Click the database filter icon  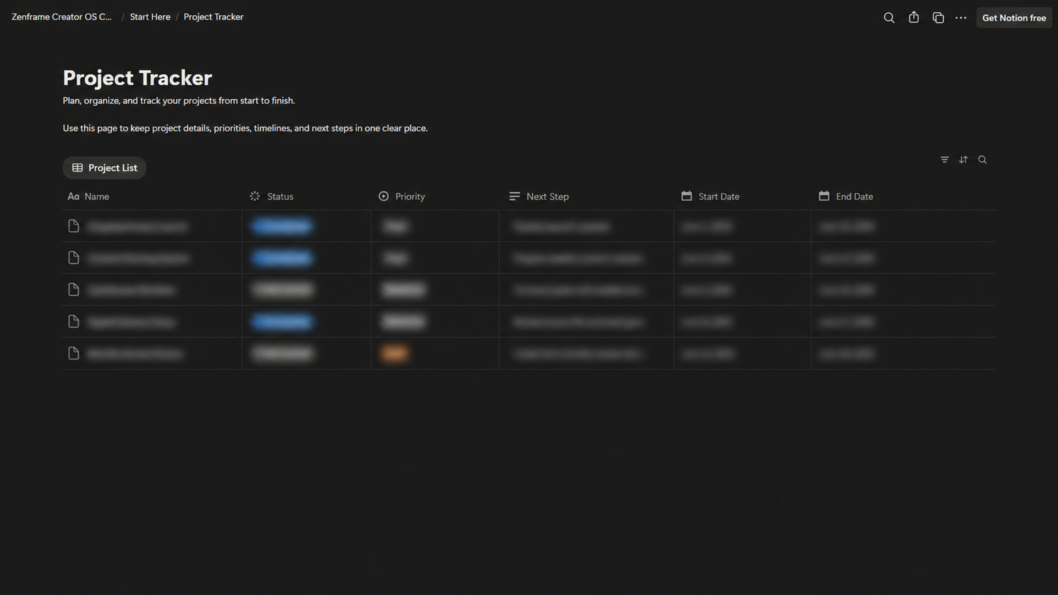pos(944,159)
